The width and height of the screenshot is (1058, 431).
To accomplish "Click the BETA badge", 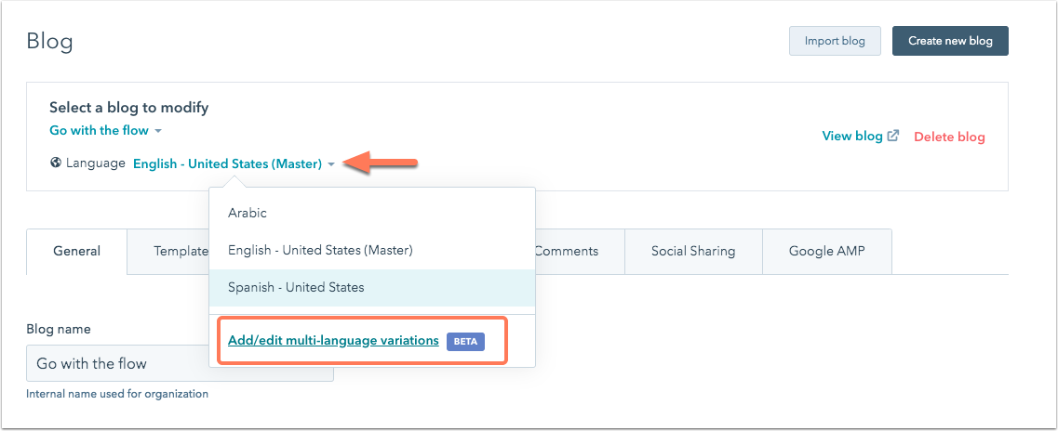I will pyautogui.click(x=465, y=342).
